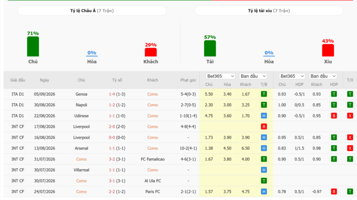Select -0.97 value in Paris FC row
This screenshot has height=200, width=357.
[x=316, y=192]
